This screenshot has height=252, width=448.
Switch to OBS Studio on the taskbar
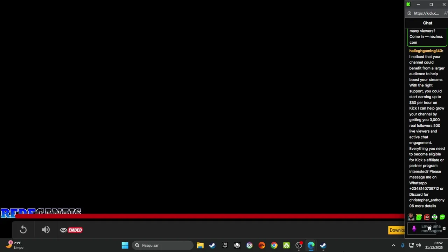299,245
